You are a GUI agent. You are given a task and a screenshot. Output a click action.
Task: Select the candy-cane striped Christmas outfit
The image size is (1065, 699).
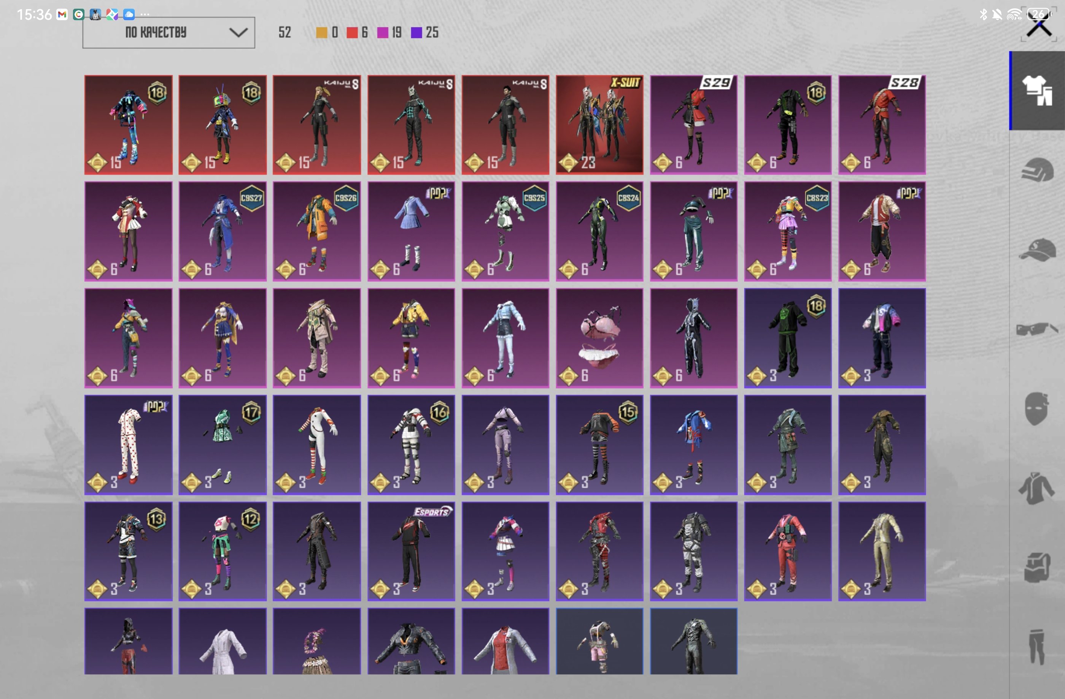pyautogui.click(x=317, y=445)
